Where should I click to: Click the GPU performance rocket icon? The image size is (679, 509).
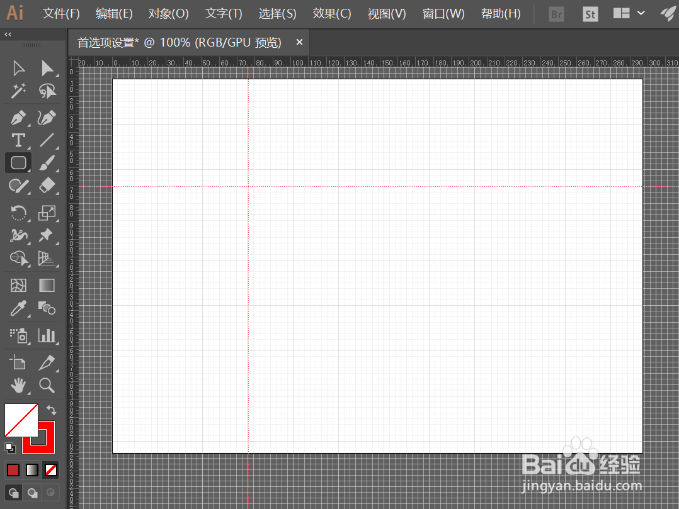coord(668,14)
